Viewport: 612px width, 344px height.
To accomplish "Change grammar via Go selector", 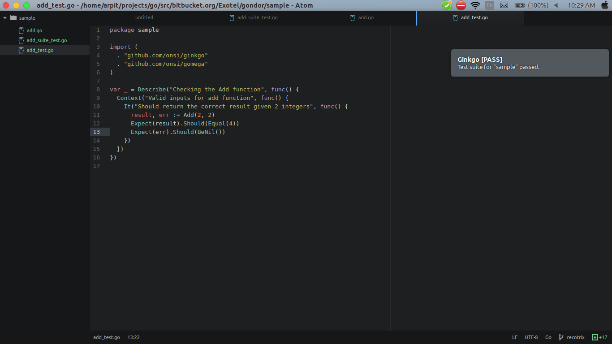I will (x=548, y=337).
